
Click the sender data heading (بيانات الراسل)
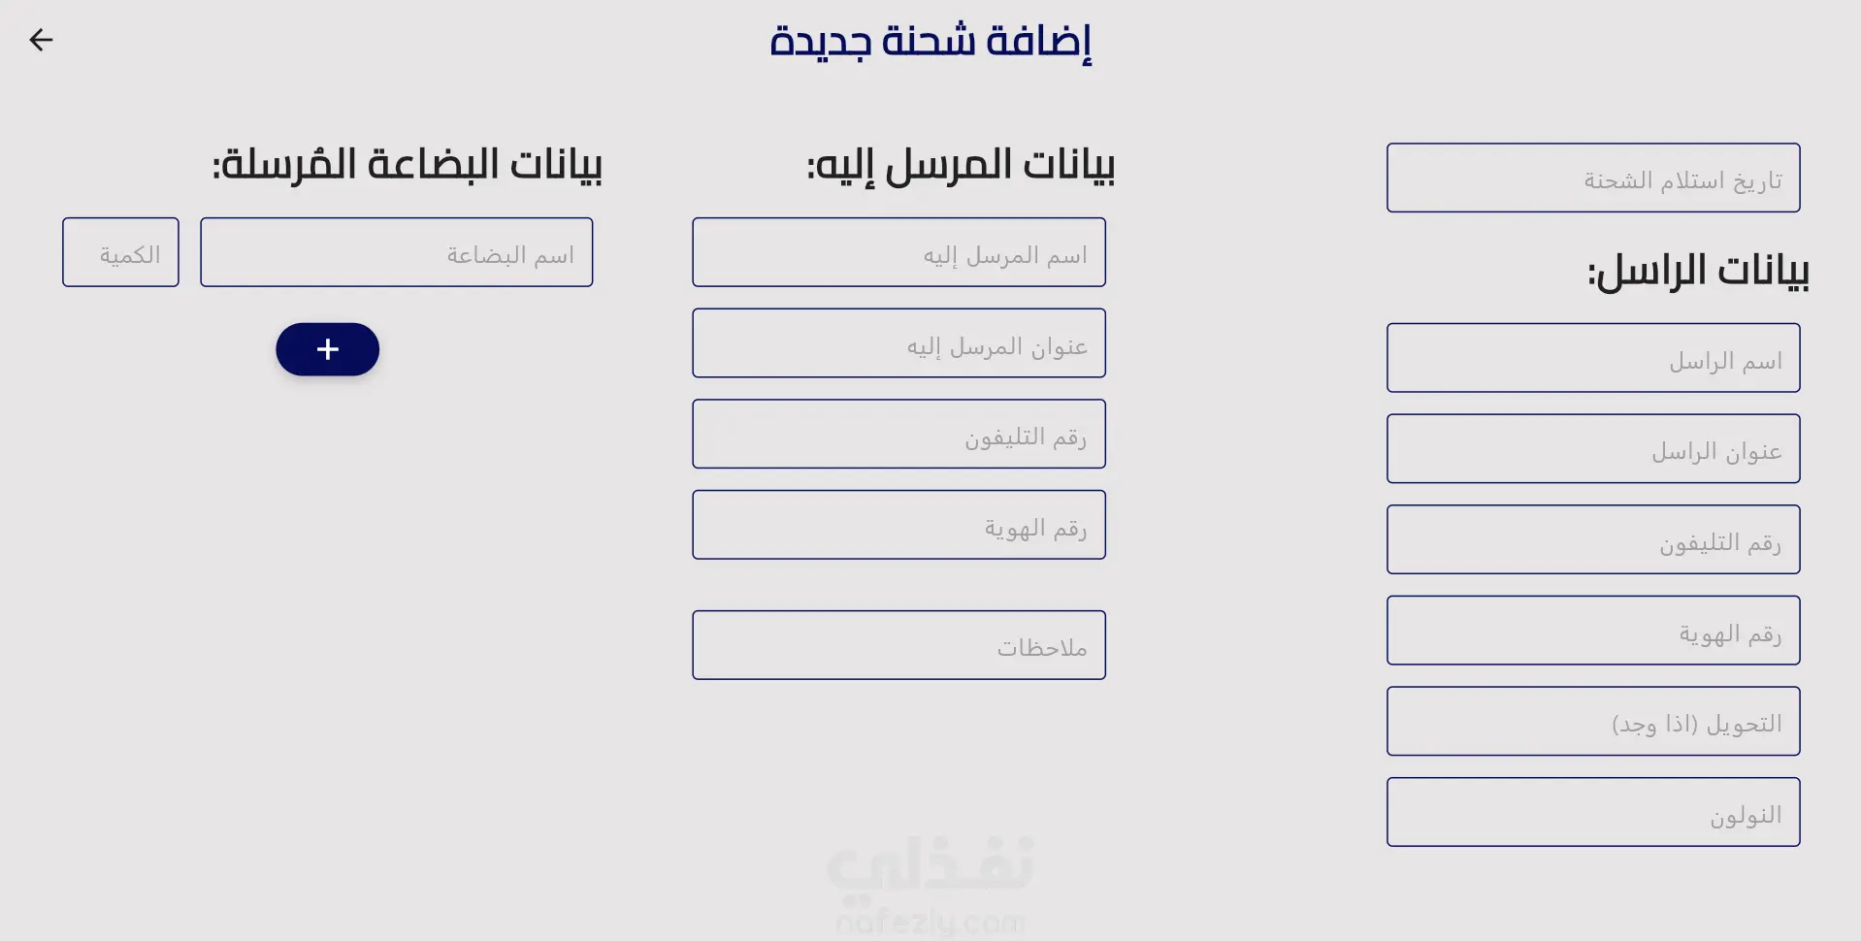click(x=1698, y=271)
